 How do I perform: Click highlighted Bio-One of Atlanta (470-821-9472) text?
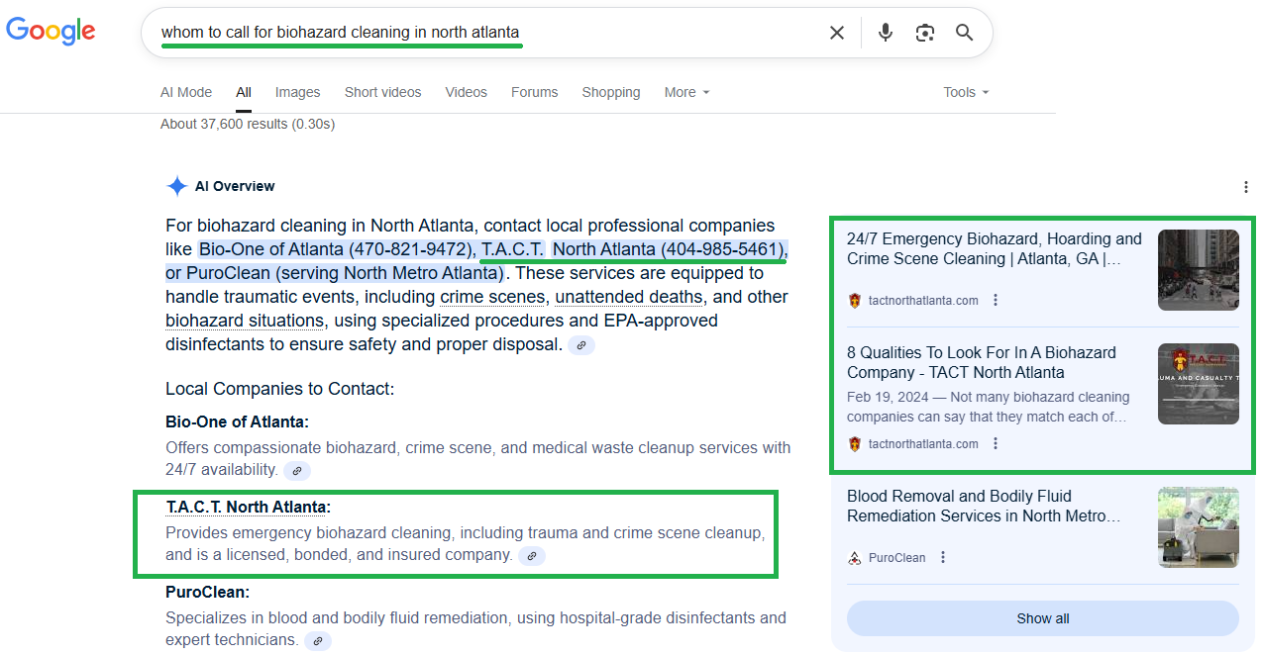pos(338,249)
